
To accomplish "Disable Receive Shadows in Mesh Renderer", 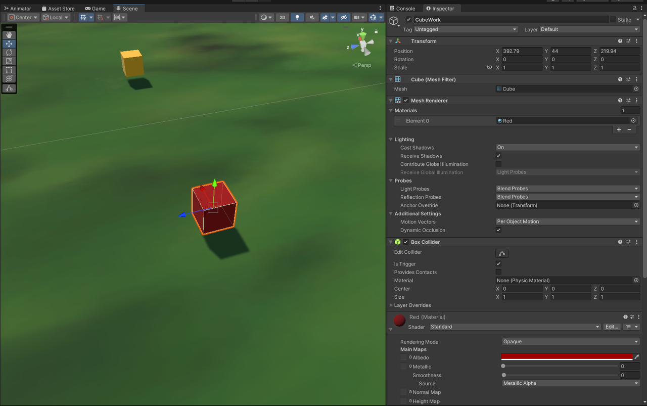I will click(x=498, y=156).
